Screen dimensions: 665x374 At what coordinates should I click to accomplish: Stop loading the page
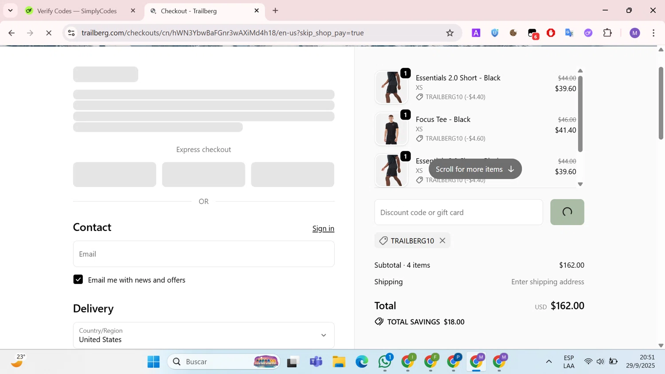49,33
